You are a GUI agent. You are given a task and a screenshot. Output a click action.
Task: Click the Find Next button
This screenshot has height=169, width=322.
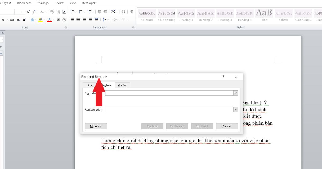[x=202, y=126]
